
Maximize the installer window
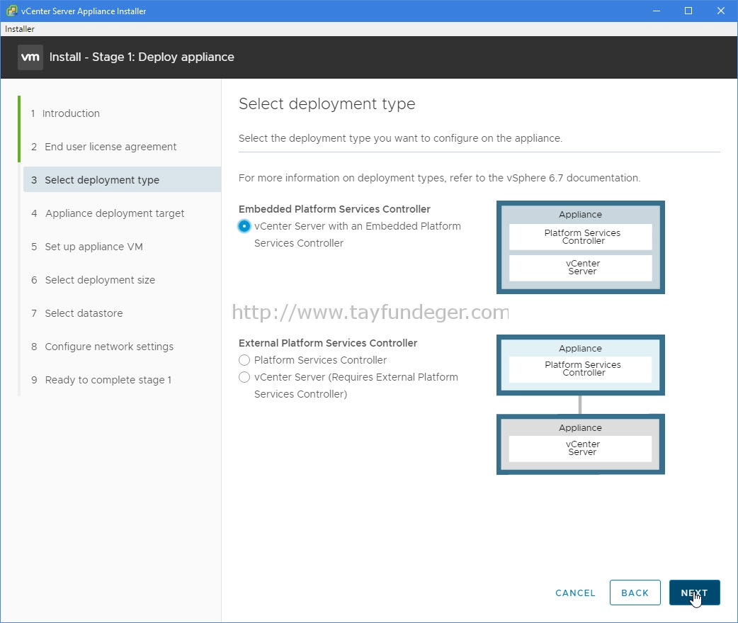pos(688,11)
